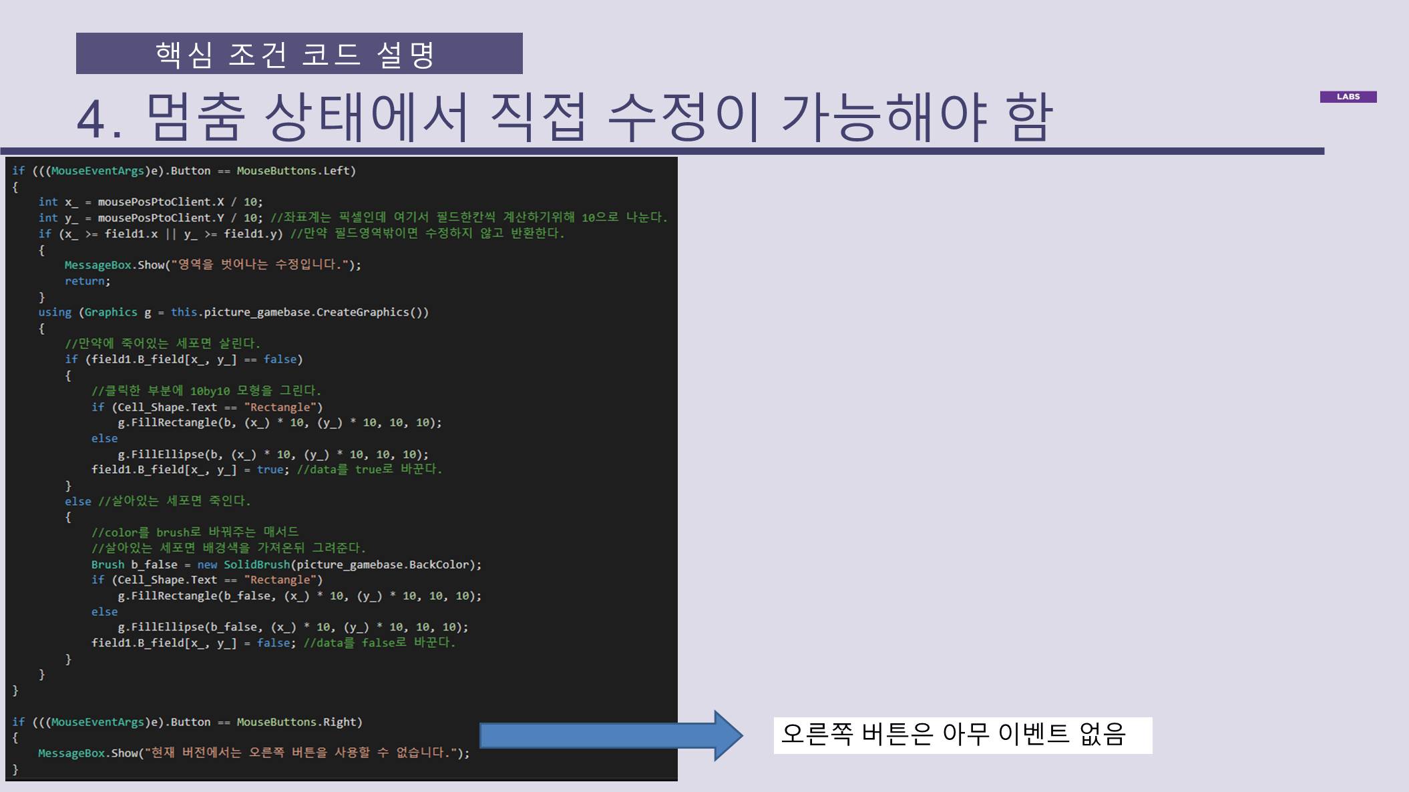Click the purple LABS logo badge
This screenshot has width=1409, height=792.
[x=1348, y=97]
